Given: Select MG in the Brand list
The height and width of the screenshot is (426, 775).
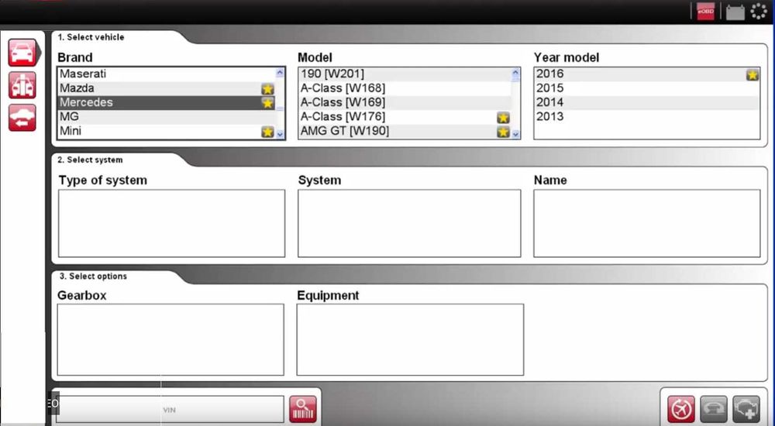Looking at the screenshot, I should [167, 117].
